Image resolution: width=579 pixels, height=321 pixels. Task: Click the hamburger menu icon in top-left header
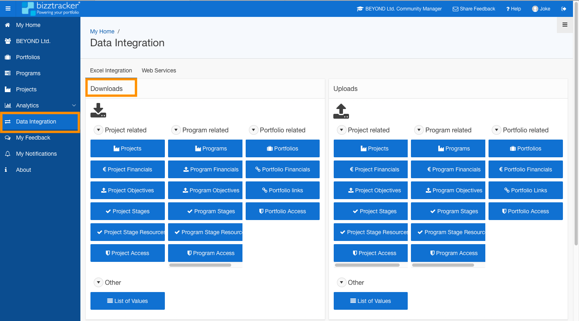point(8,8)
